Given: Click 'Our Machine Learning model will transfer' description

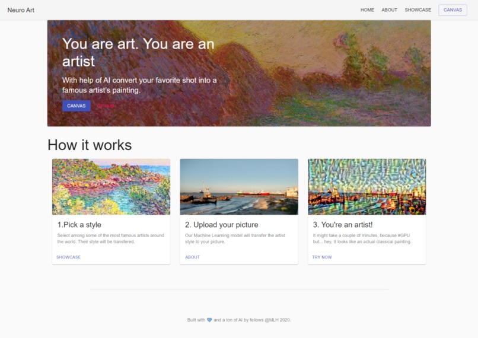Looking at the screenshot, I should pos(235,238).
